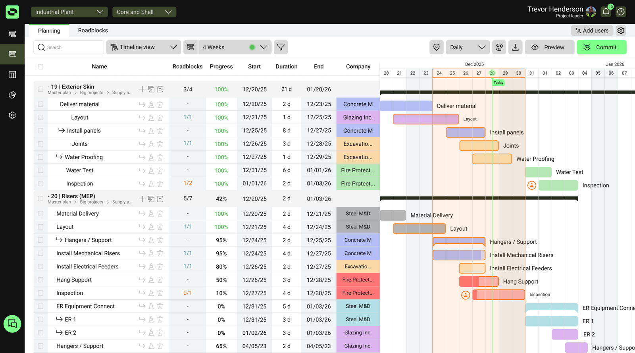Check the Material Delivery row checkbox
This screenshot has width=635, height=353.
(x=40, y=214)
